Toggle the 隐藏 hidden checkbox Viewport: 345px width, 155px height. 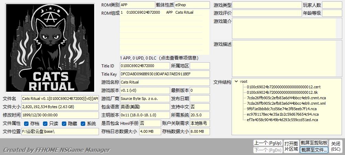coord(64,124)
